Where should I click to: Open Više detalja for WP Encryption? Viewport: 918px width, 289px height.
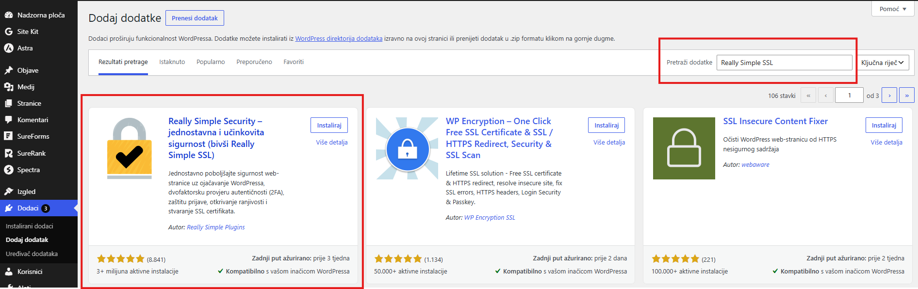[609, 142]
